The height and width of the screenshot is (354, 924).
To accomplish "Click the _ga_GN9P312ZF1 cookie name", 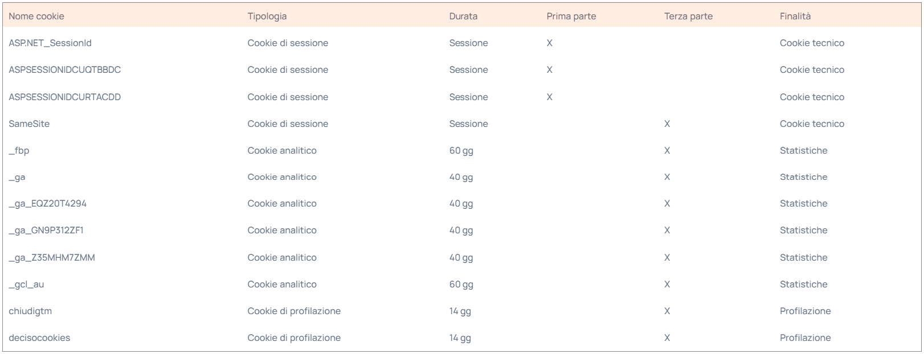I will [x=46, y=230].
